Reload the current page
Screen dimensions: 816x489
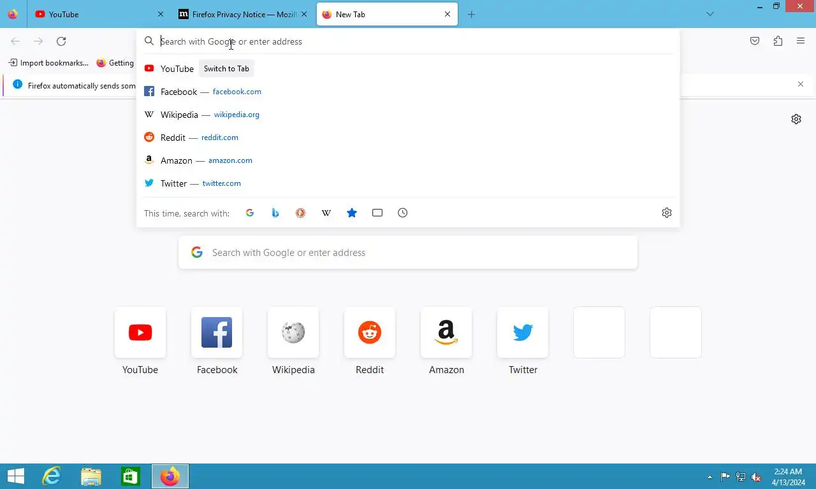click(x=61, y=41)
